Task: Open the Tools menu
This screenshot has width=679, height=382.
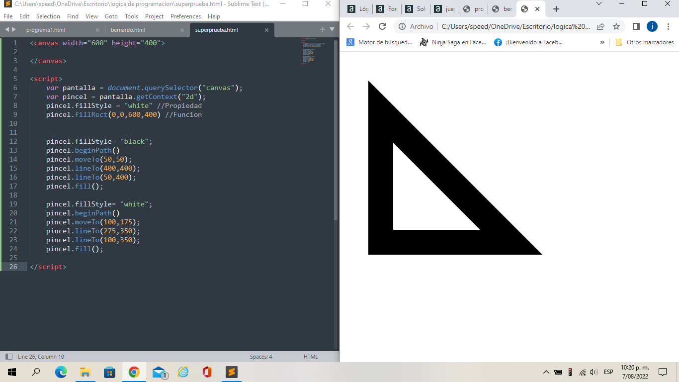Action: pos(132,16)
